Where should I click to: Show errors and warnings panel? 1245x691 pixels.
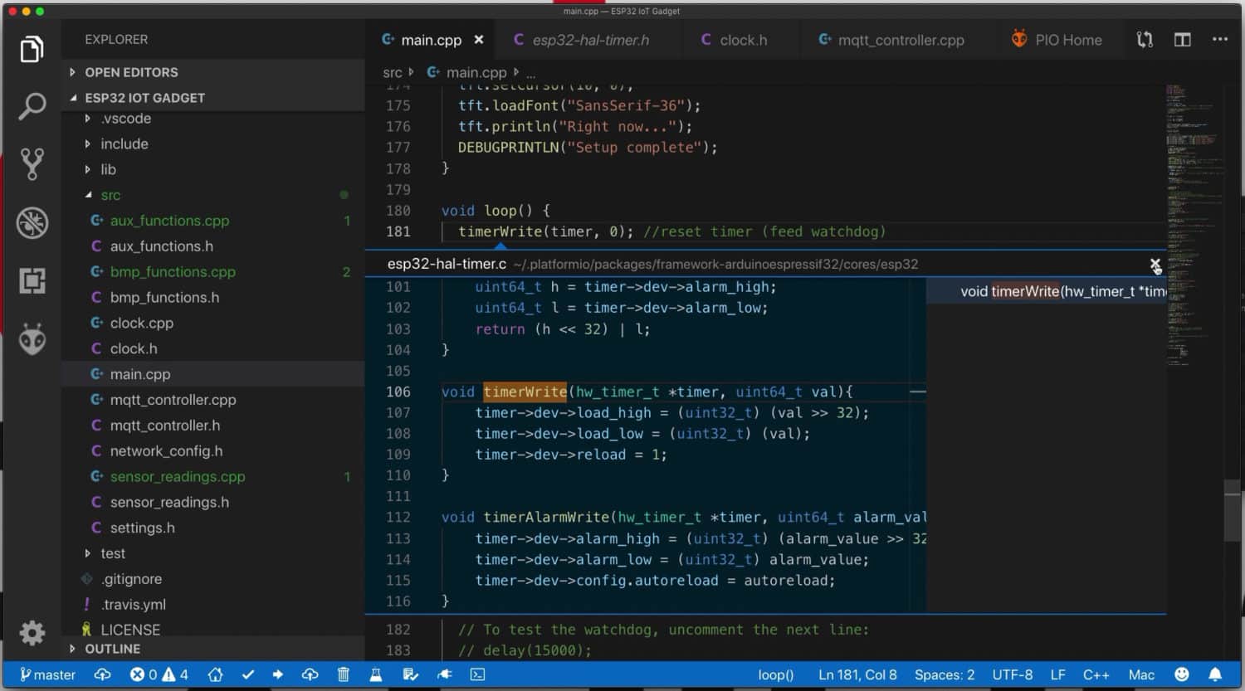(x=159, y=674)
